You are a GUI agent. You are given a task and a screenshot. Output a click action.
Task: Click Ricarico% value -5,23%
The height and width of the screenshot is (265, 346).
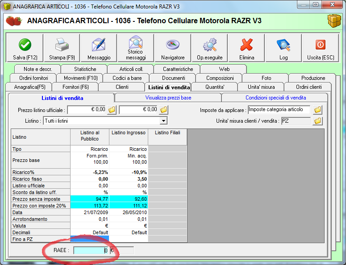click(90, 172)
